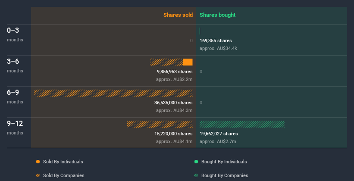Click the 0–3 months row label
354x181 pixels.
pos(15,34)
